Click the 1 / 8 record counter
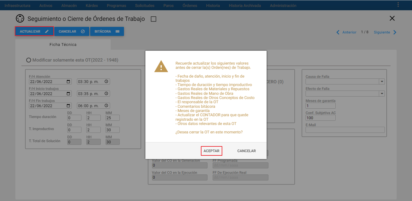The image size is (412, 201). 365,32
